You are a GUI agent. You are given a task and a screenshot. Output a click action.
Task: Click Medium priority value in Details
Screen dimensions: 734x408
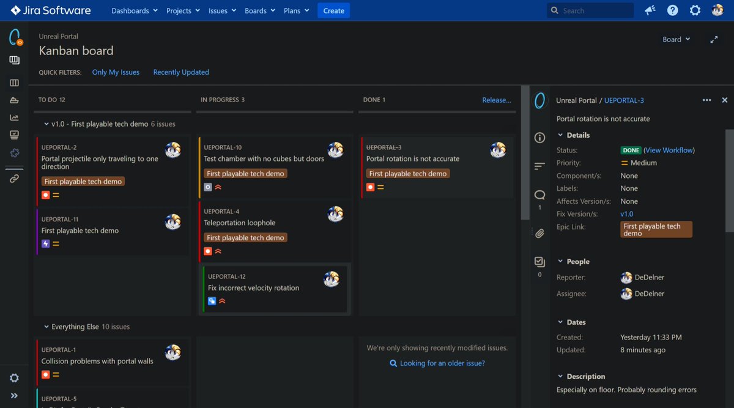tap(643, 163)
